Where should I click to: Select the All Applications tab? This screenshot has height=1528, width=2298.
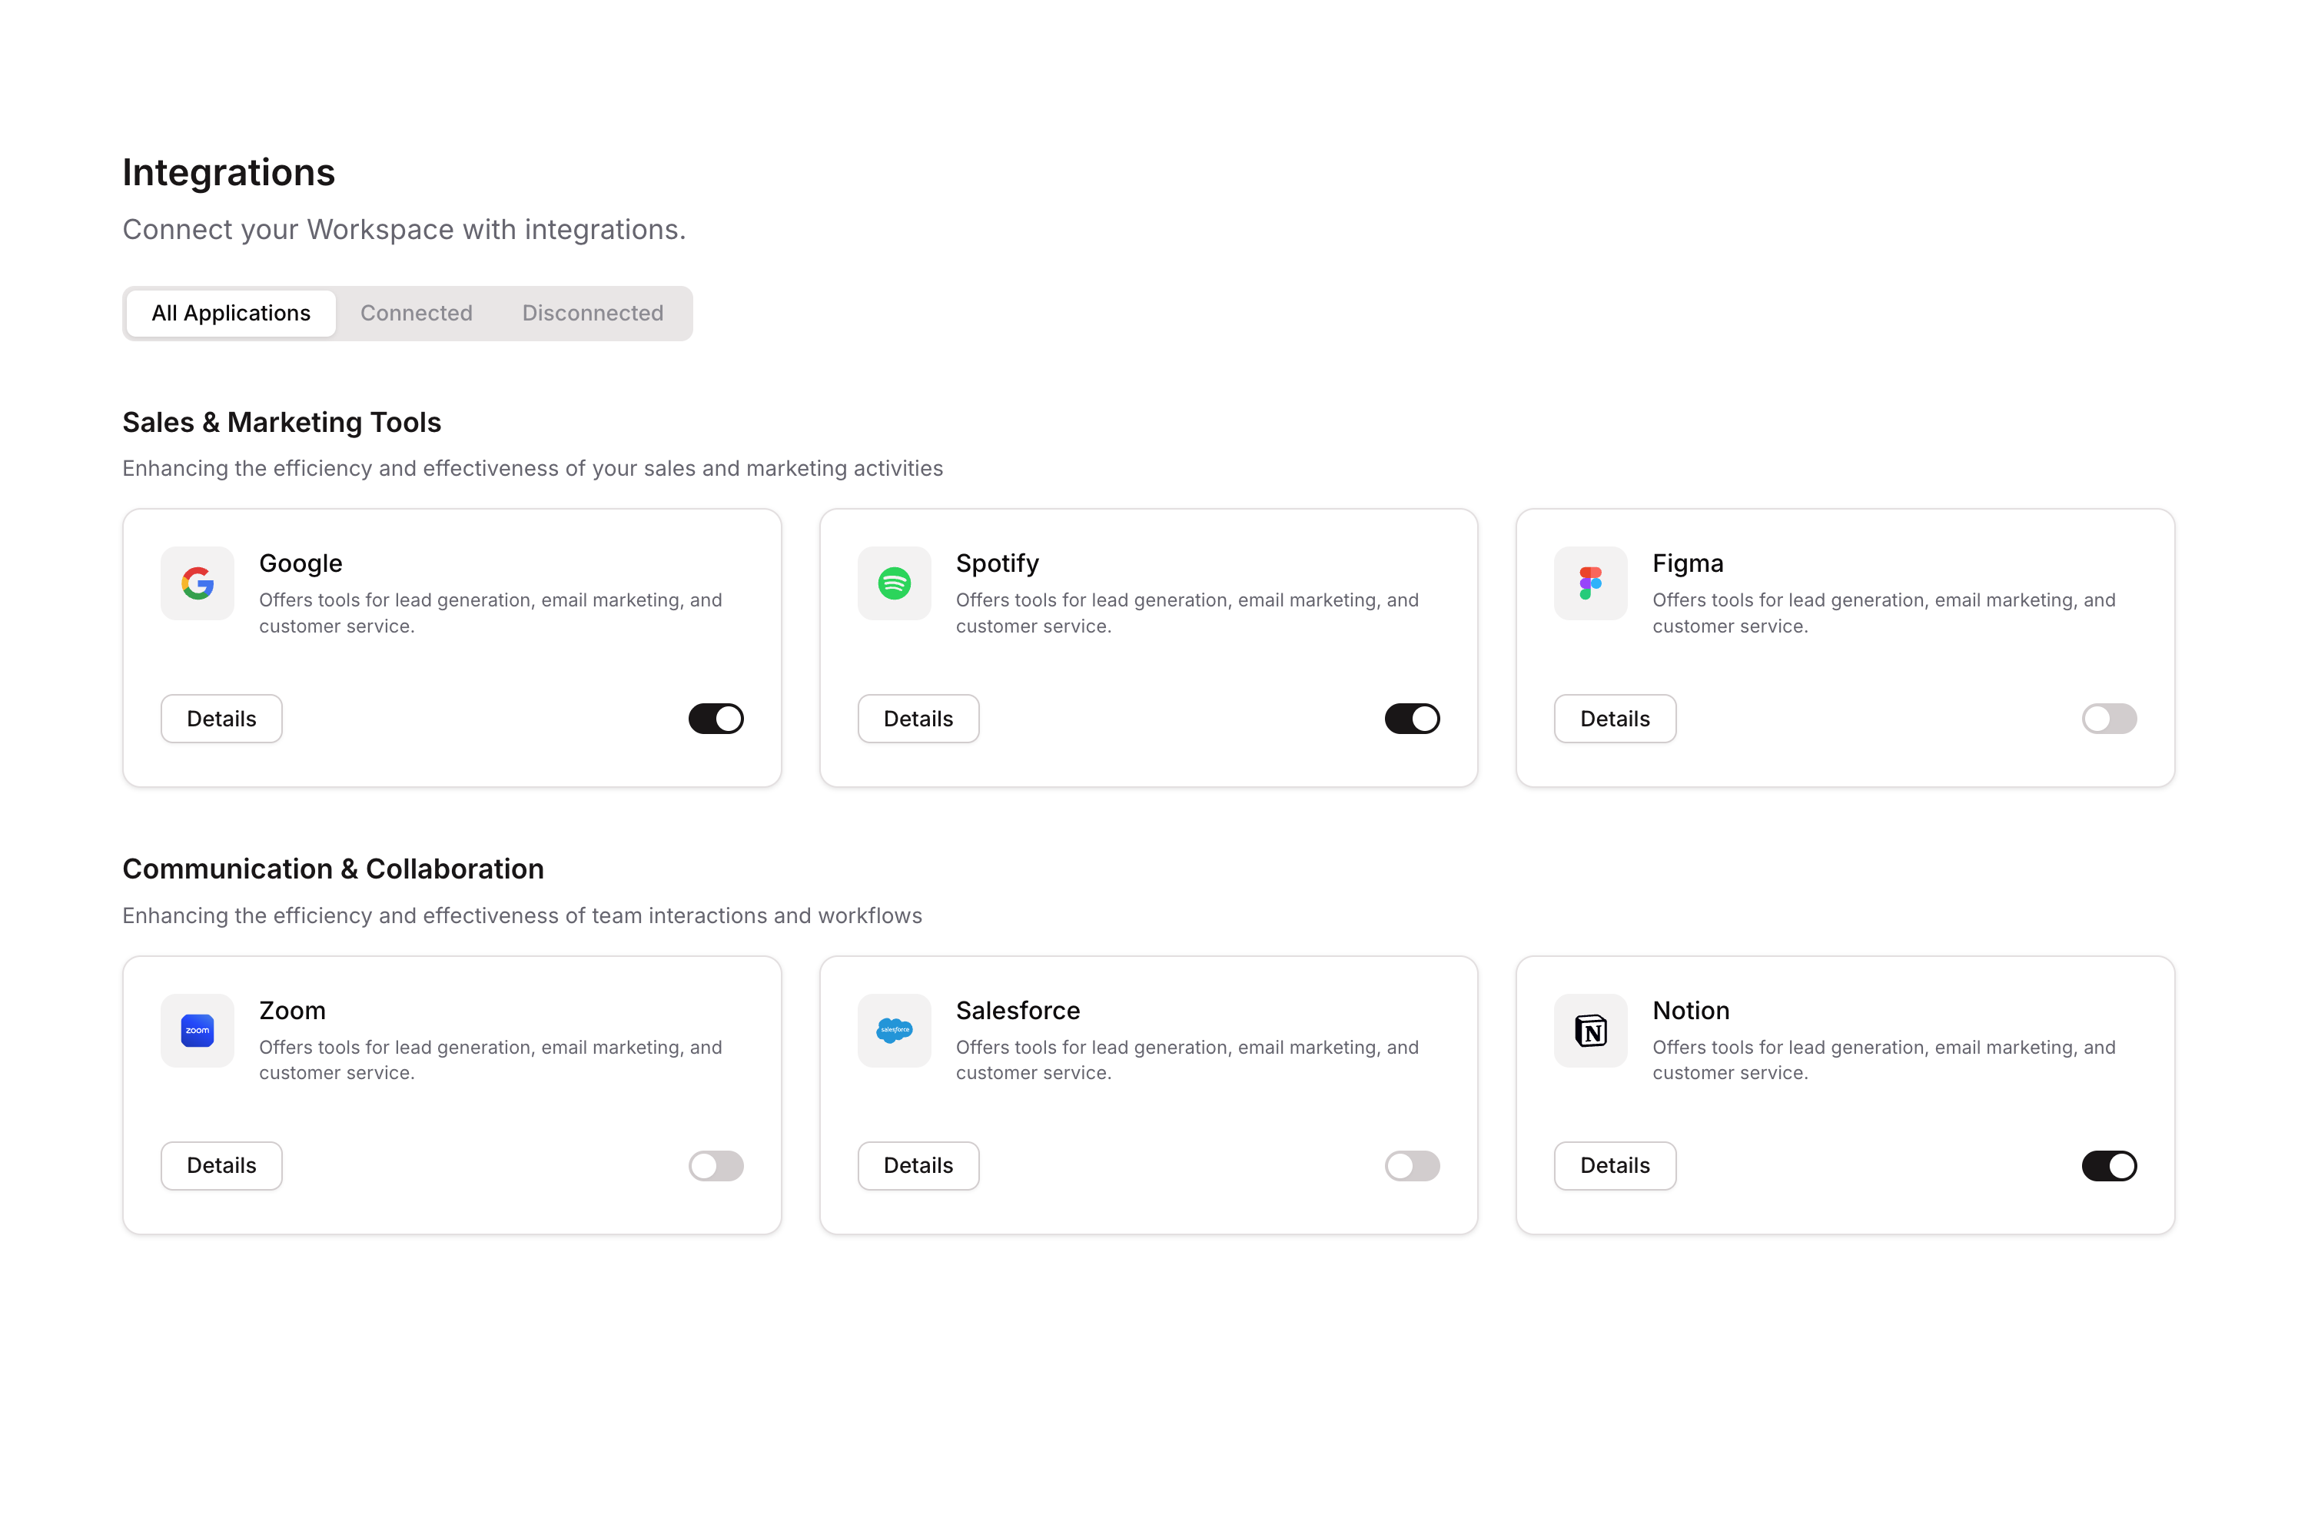coord(231,313)
